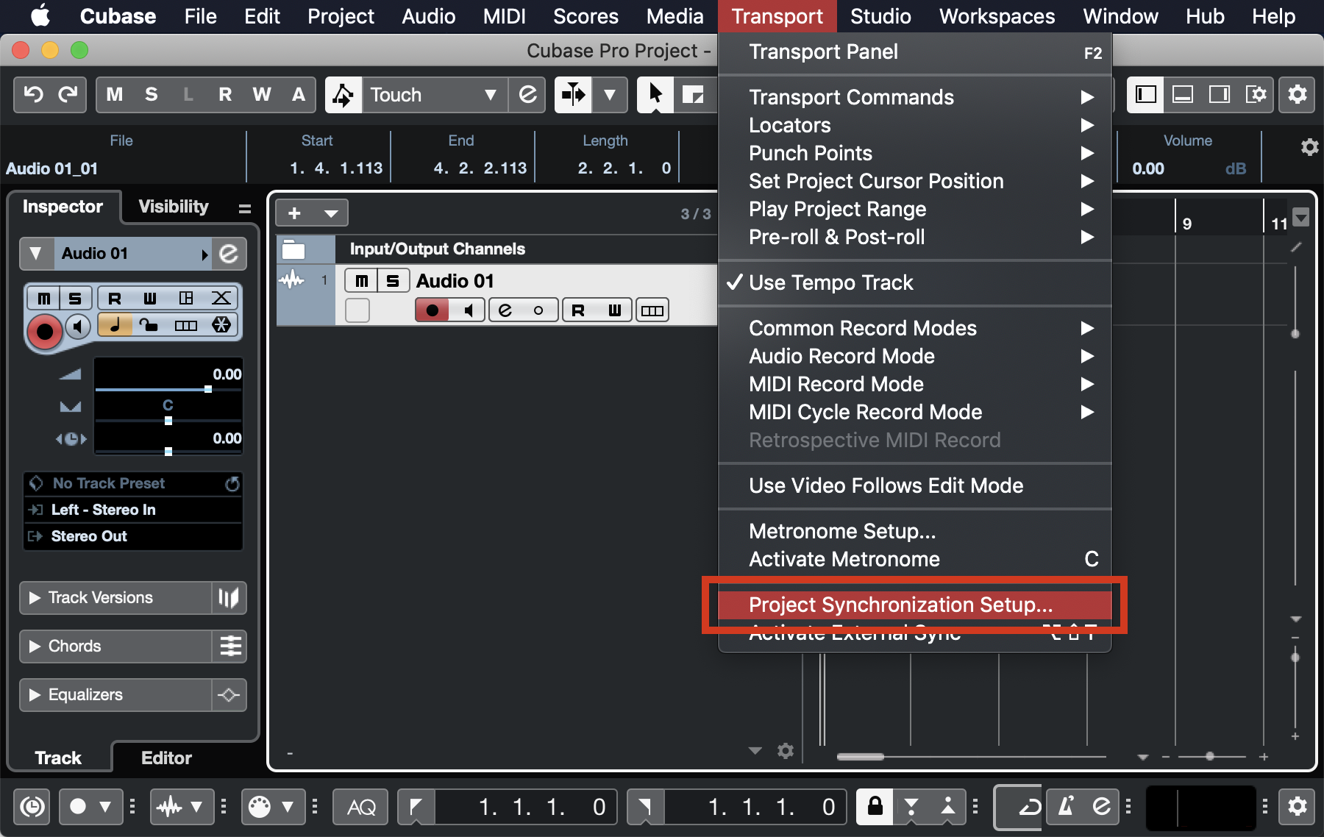Screen dimensions: 1324x837
Task: Mute Audio 01 in track list
Action: 361,281
